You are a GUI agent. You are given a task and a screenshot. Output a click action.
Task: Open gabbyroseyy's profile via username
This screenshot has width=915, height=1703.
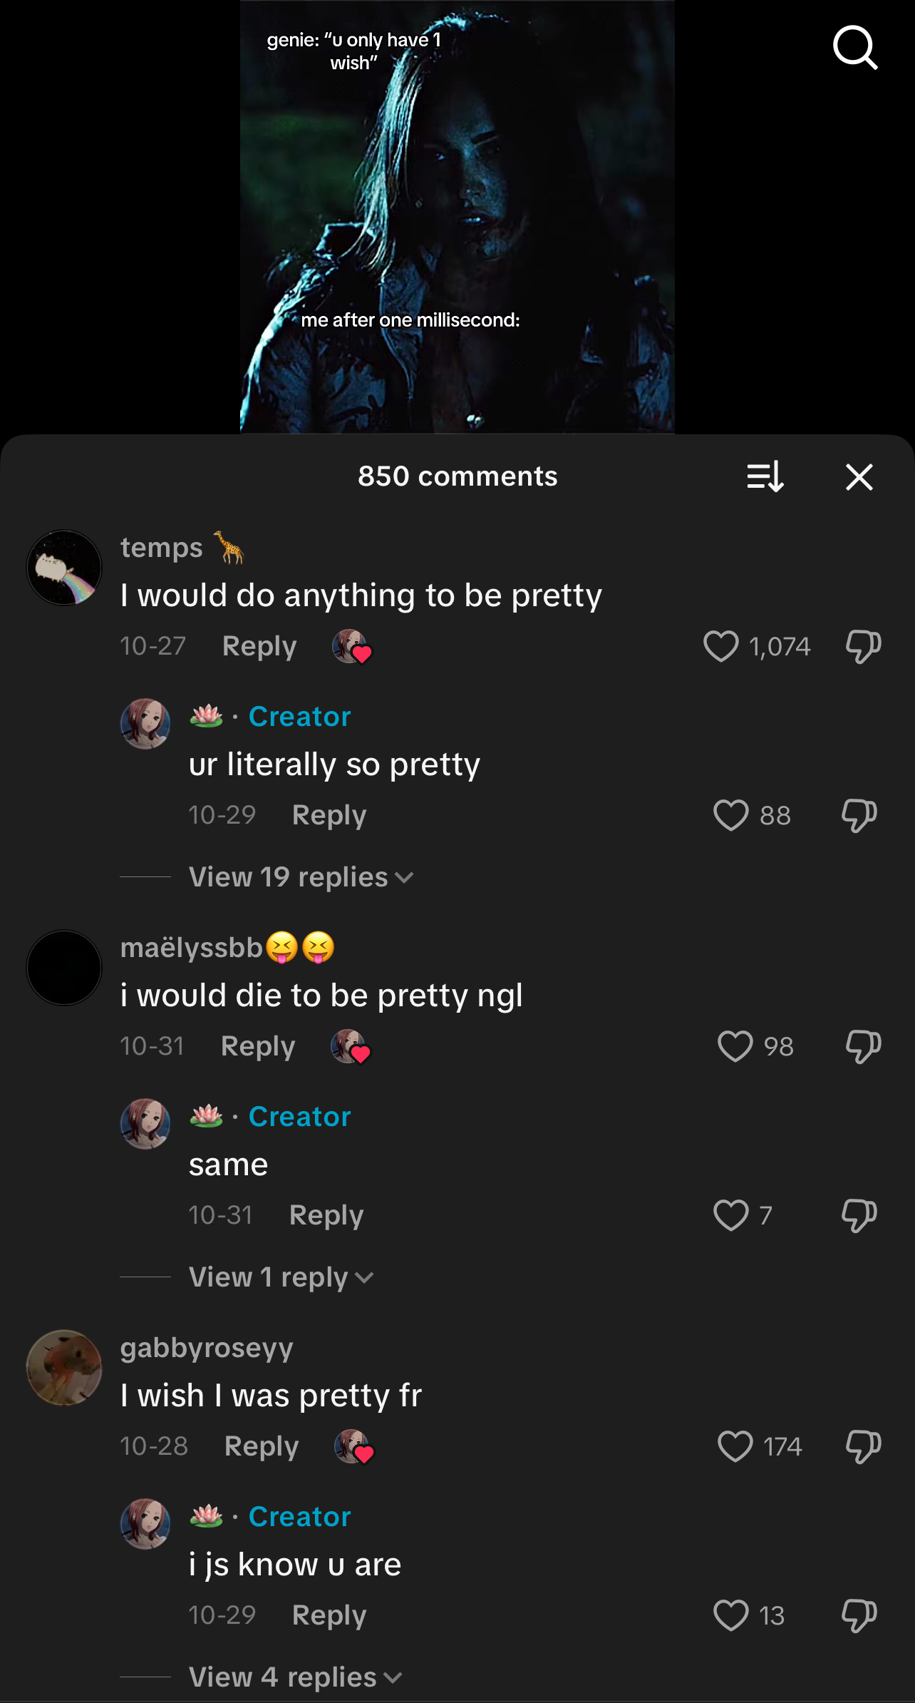[207, 1348]
